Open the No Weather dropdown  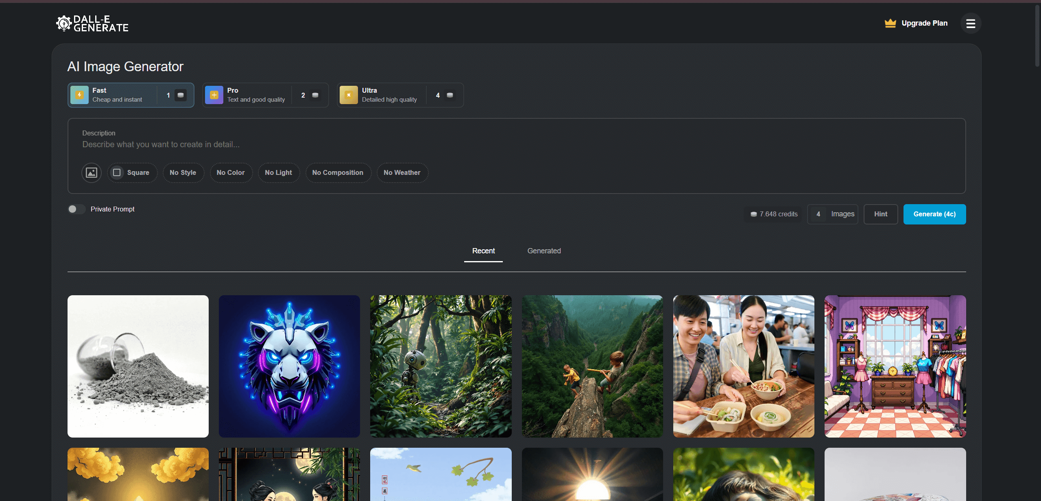tap(402, 173)
